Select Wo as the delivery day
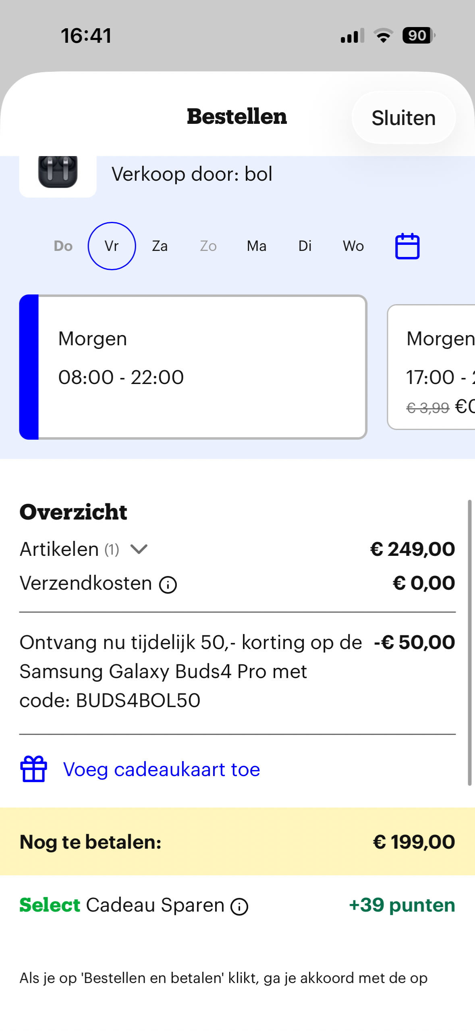Screen dimensions: 475x1031 [353, 246]
